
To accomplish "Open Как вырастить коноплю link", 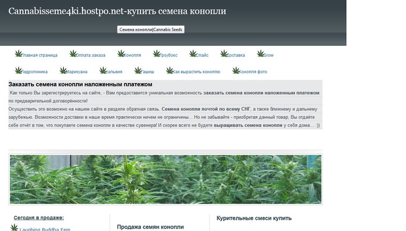I will [x=196, y=71].
